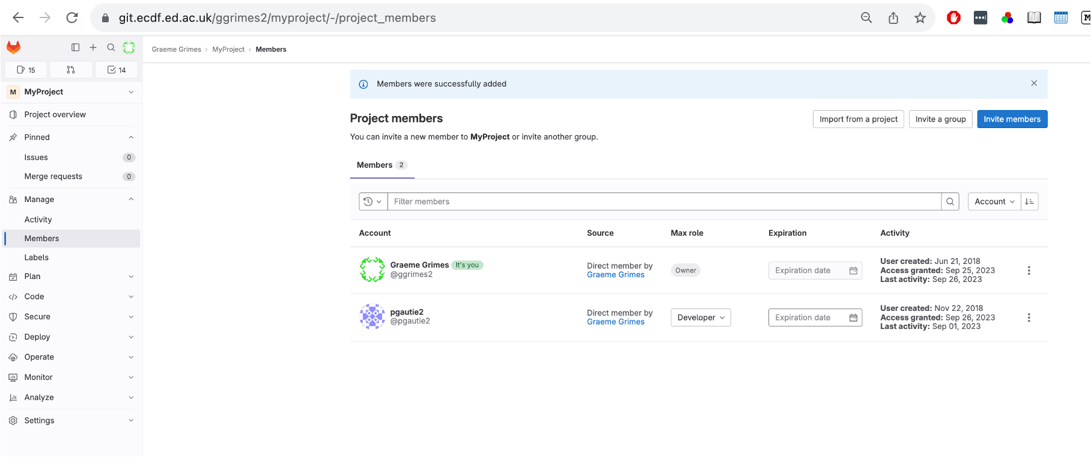Expand the Operate section
1091x457 pixels.
131,357
